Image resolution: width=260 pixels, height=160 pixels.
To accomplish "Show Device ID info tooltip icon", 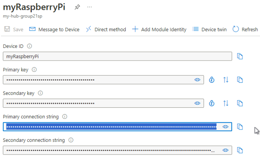I will [x=29, y=46].
